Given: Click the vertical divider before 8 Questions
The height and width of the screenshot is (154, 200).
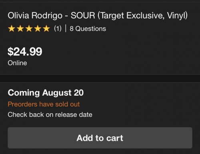Looking at the screenshot, I should tap(66, 28).
